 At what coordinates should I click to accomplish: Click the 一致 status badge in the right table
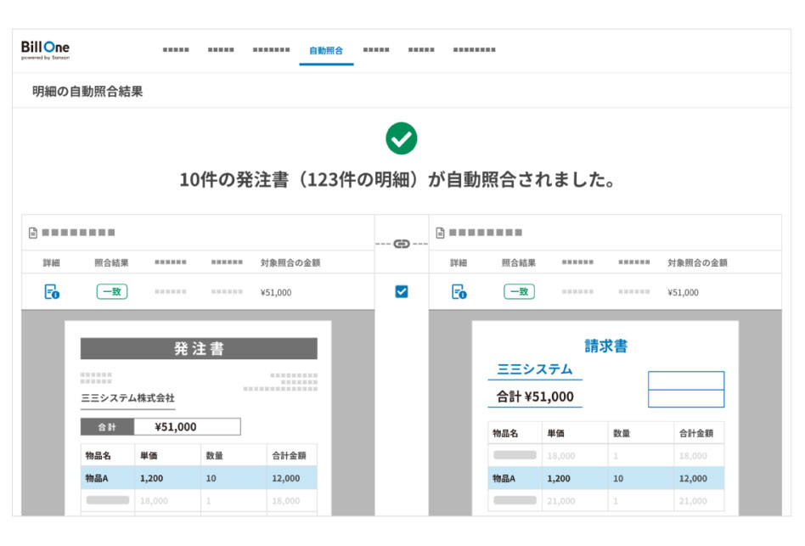pyautogui.click(x=521, y=291)
